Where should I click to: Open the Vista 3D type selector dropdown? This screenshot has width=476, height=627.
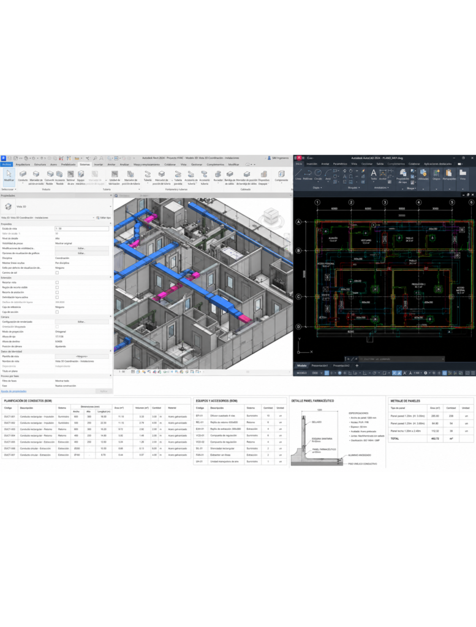(x=111, y=207)
